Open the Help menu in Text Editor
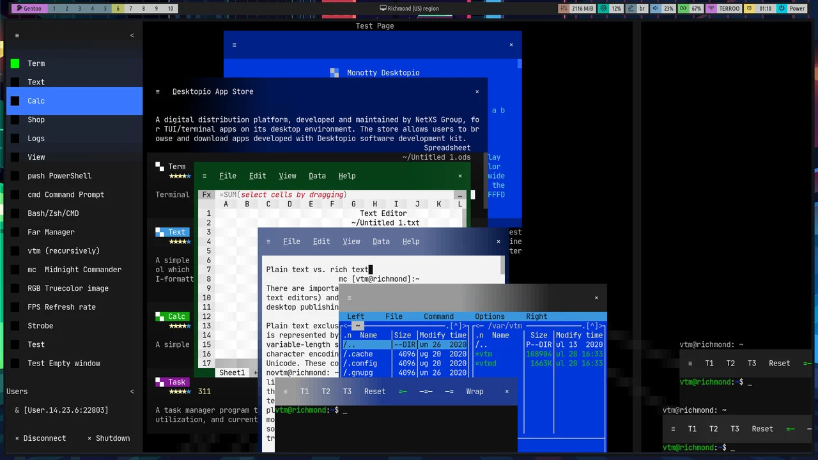Screen dimensions: 818x460 pos(411,241)
